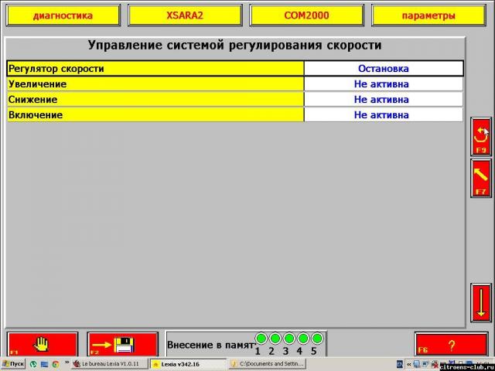Select the Регулятор скорости row
Screen dimensions: 495x371
(x=155, y=69)
